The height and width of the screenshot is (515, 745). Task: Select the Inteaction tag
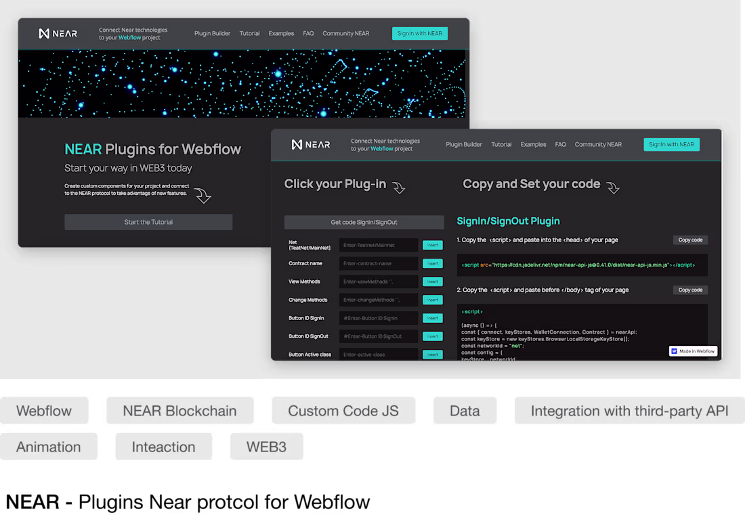tap(164, 447)
